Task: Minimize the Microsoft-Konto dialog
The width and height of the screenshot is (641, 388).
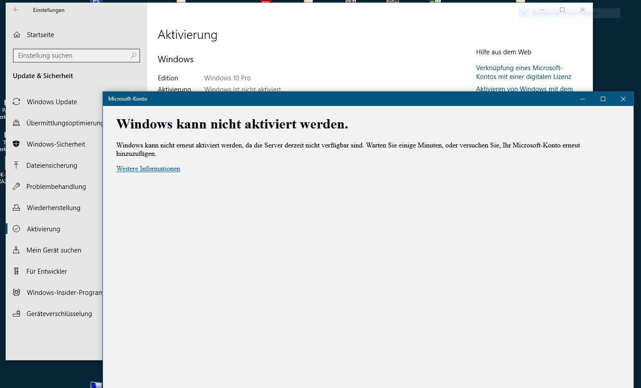Action: (x=583, y=99)
